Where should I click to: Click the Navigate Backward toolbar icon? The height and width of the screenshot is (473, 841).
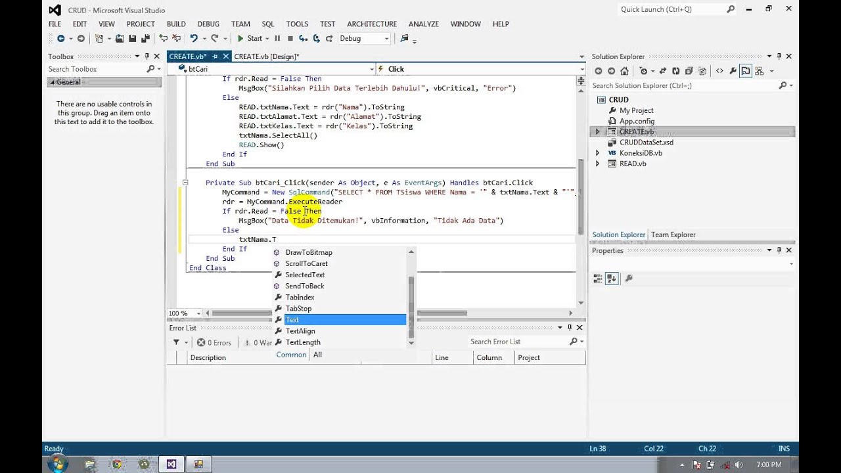[61, 38]
